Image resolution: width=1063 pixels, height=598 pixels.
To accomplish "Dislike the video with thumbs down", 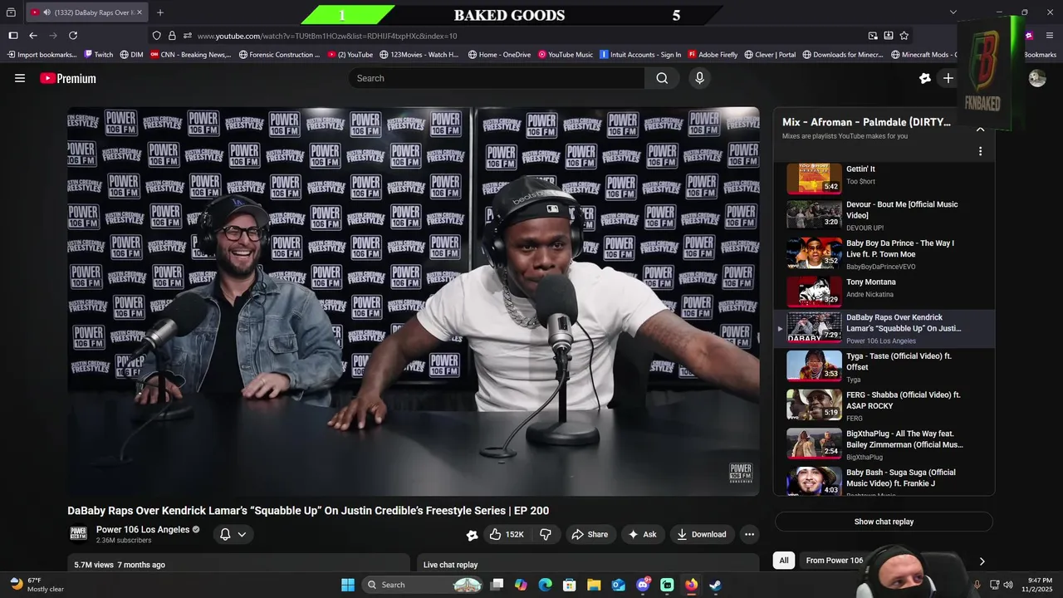I will (x=546, y=534).
